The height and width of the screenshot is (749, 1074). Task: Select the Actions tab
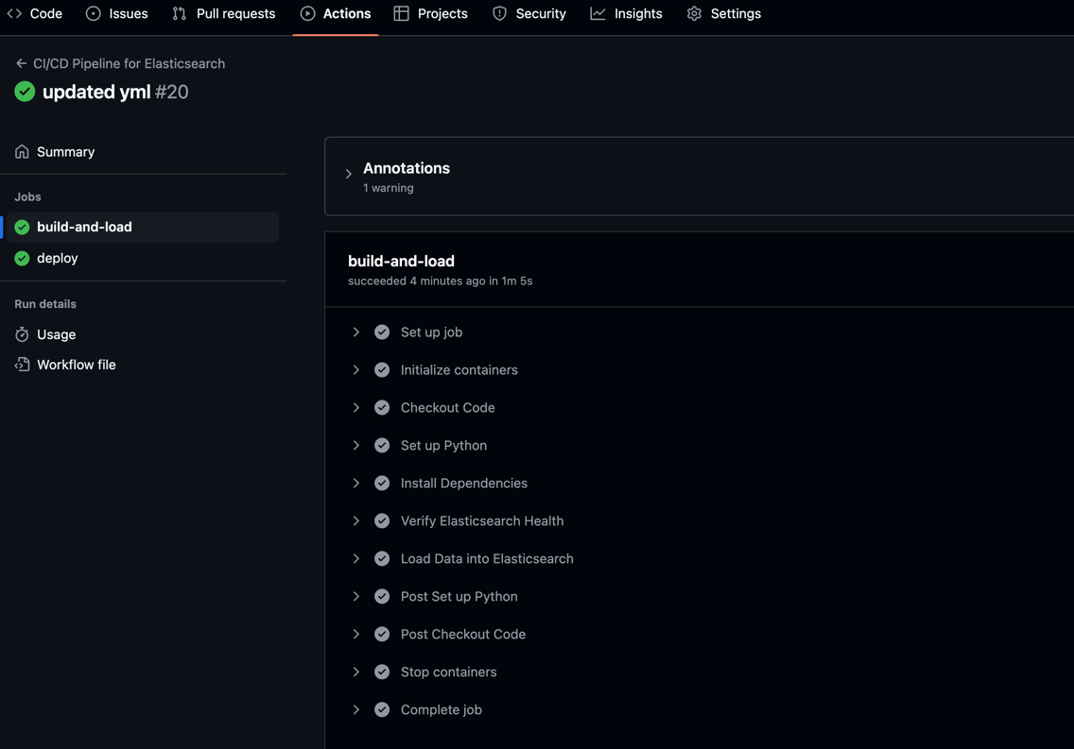coord(336,13)
